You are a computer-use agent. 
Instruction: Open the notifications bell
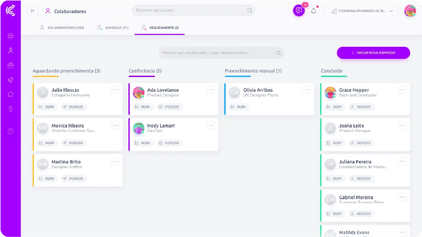click(x=313, y=11)
